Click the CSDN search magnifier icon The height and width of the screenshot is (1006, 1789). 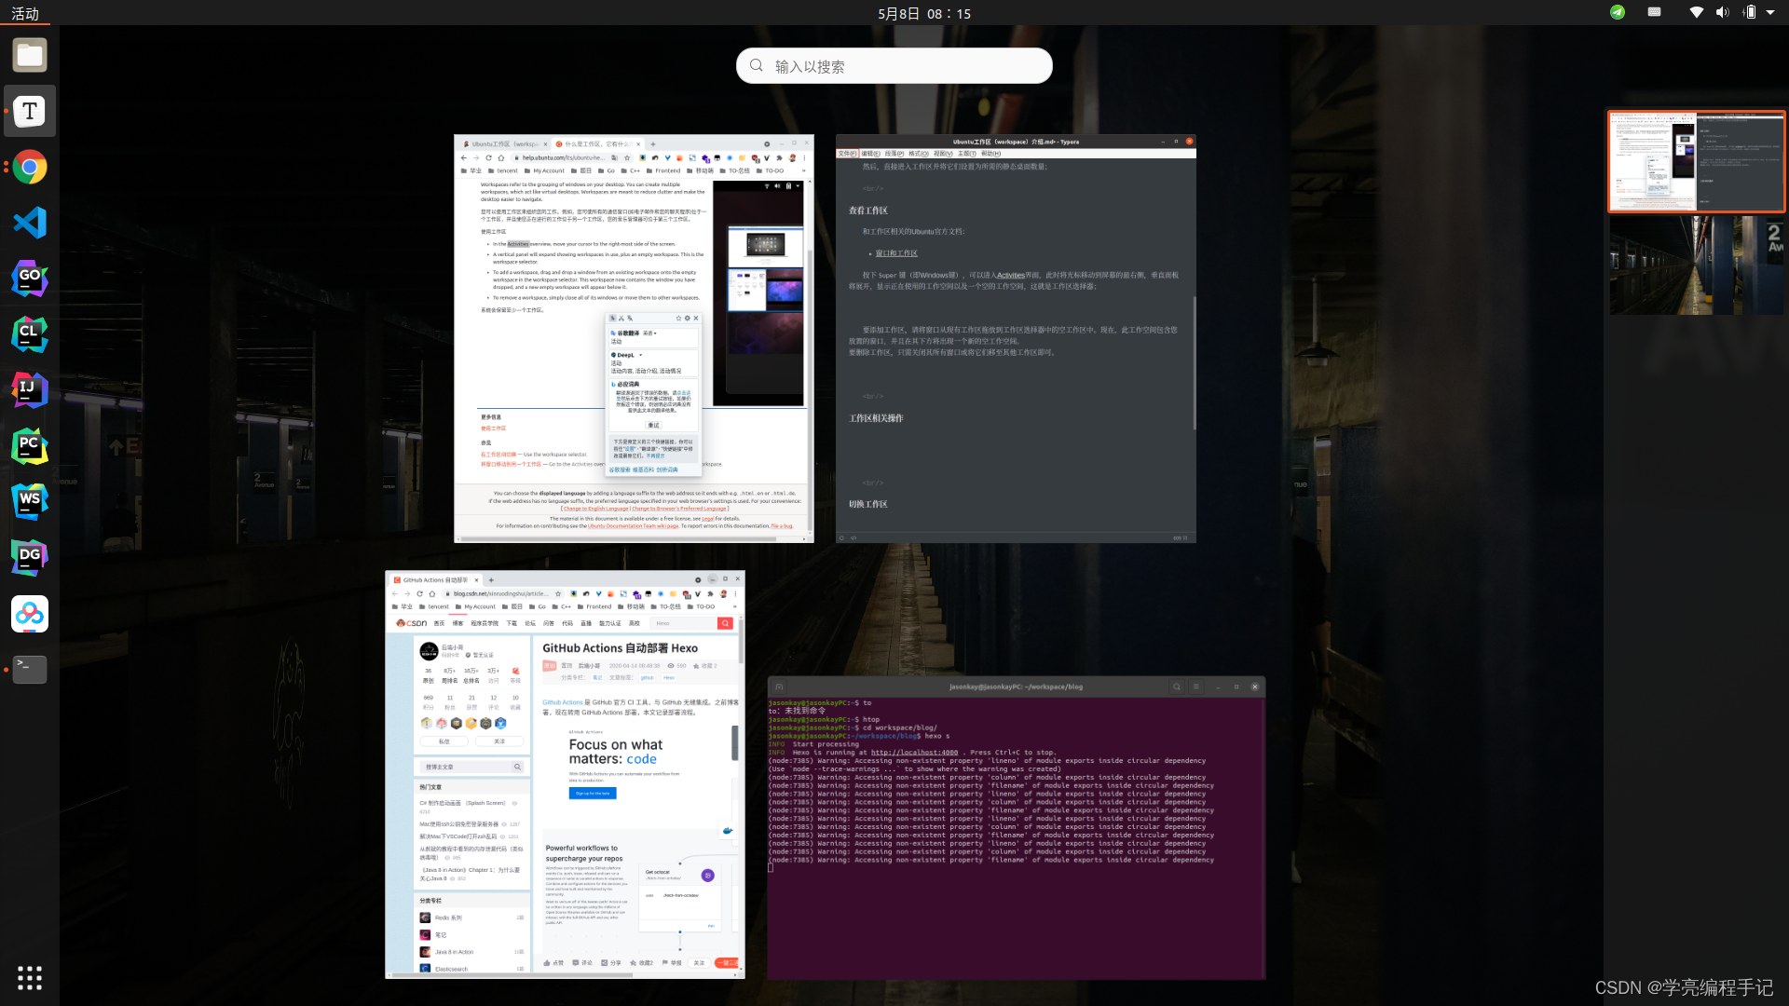(x=725, y=623)
